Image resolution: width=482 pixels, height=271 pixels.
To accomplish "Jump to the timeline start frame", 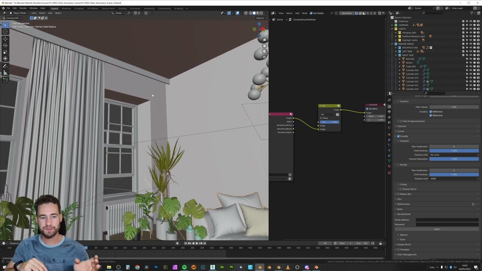I will (x=186, y=243).
